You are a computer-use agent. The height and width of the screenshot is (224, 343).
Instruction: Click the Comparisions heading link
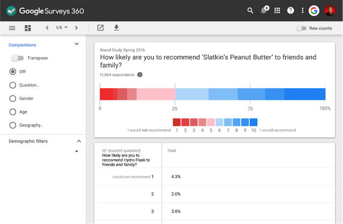click(x=23, y=45)
